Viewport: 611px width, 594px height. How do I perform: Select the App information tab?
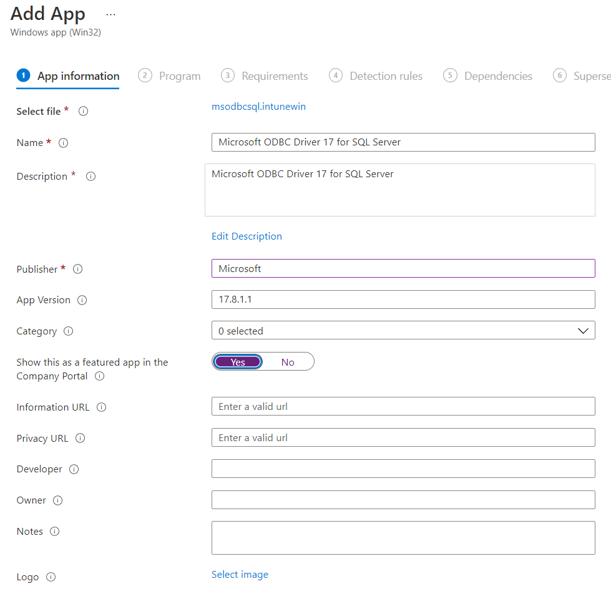[x=68, y=76]
